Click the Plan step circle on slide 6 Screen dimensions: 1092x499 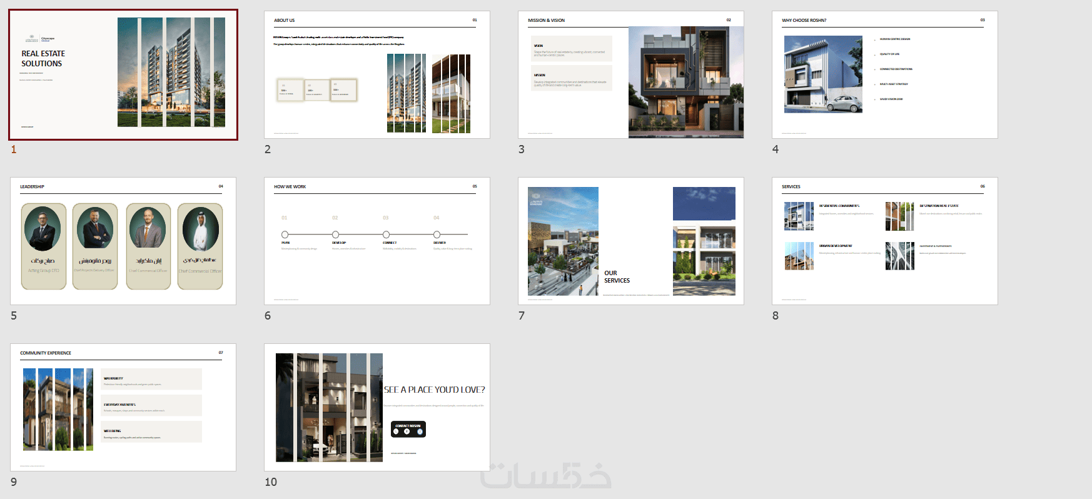(285, 234)
